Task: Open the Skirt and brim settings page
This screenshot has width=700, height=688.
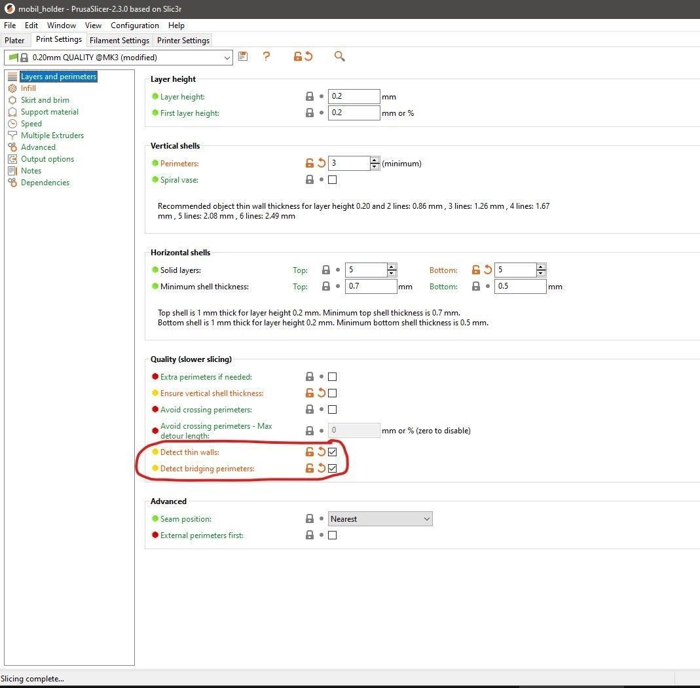Action: click(x=45, y=100)
